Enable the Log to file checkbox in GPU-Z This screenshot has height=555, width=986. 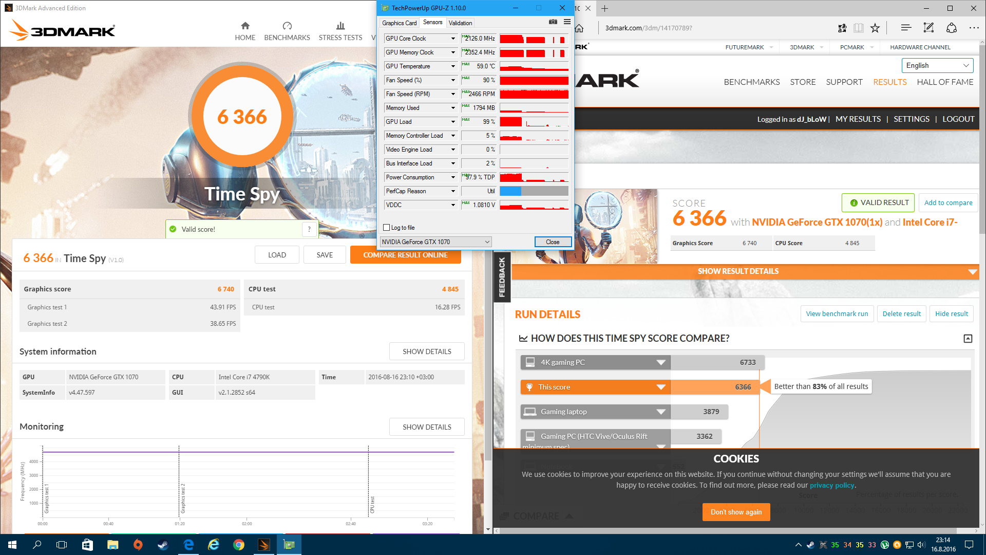[387, 228]
